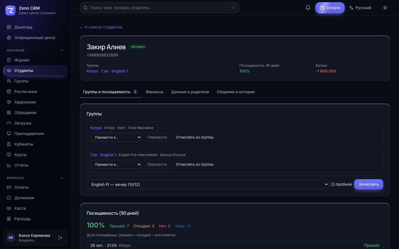The image size is (399, 249).
Task: Focus the search field for имя, телефон
Action: pos(160,8)
